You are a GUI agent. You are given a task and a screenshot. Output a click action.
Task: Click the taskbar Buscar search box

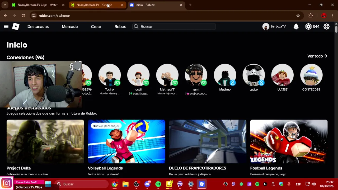tap(82, 184)
